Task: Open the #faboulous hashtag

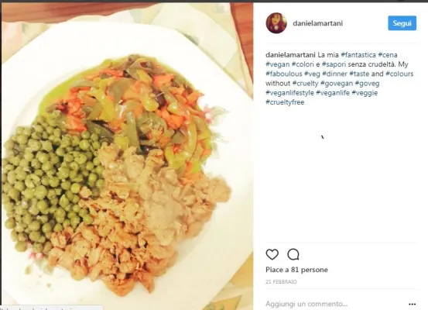Action: 284,74
